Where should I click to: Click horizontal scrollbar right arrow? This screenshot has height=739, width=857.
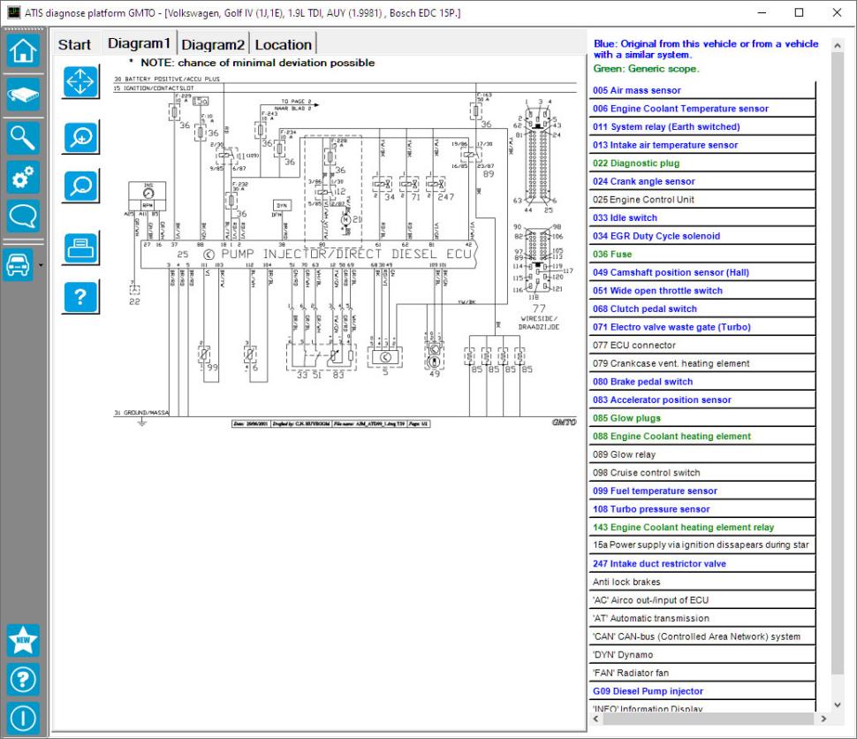[823, 719]
